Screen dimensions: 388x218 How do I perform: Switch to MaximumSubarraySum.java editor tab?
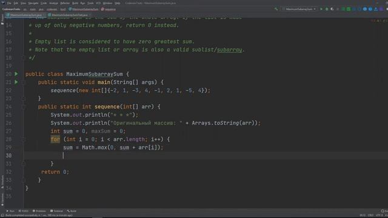tap(25, 15)
